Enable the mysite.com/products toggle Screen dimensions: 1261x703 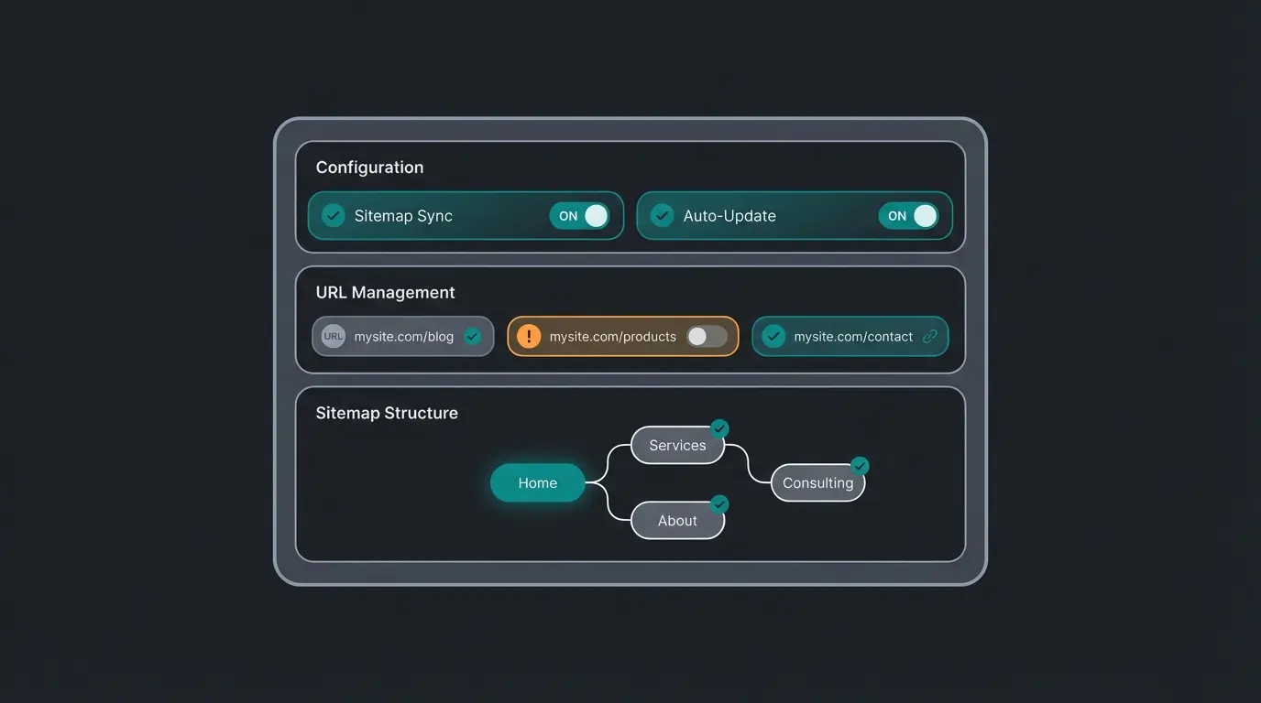coord(707,336)
